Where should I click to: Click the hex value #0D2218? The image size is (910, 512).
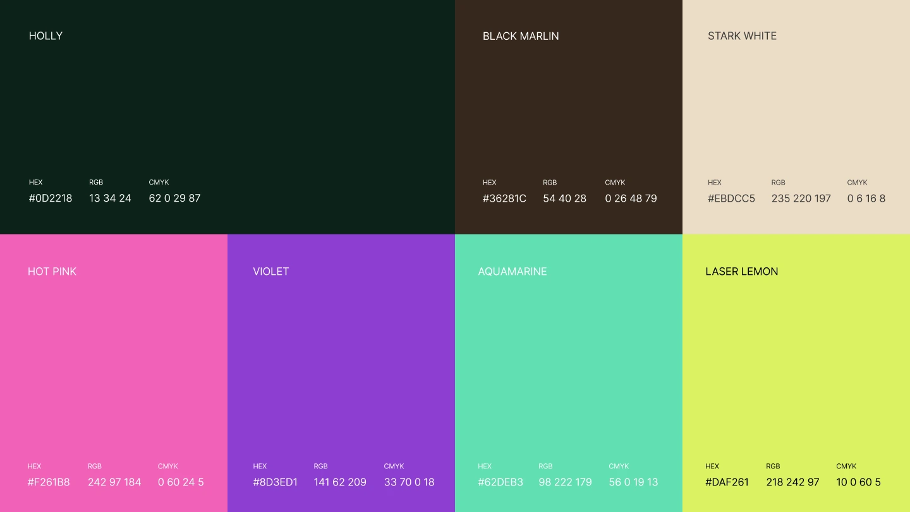click(51, 198)
